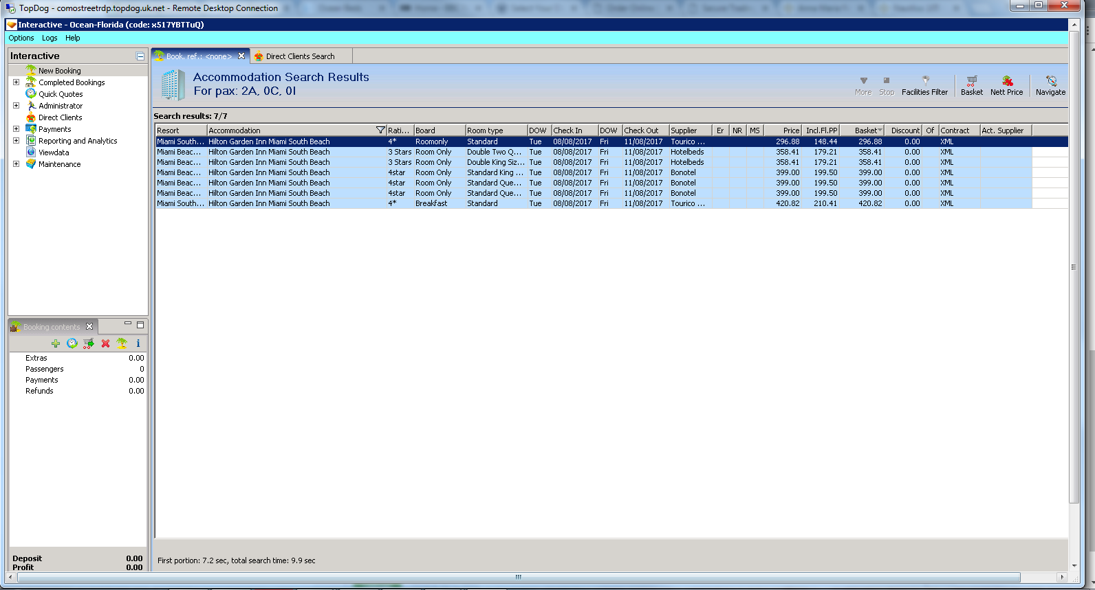This screenshot has width=1095, height=590.
Task: Click the Basket column header
Action: 862,131
